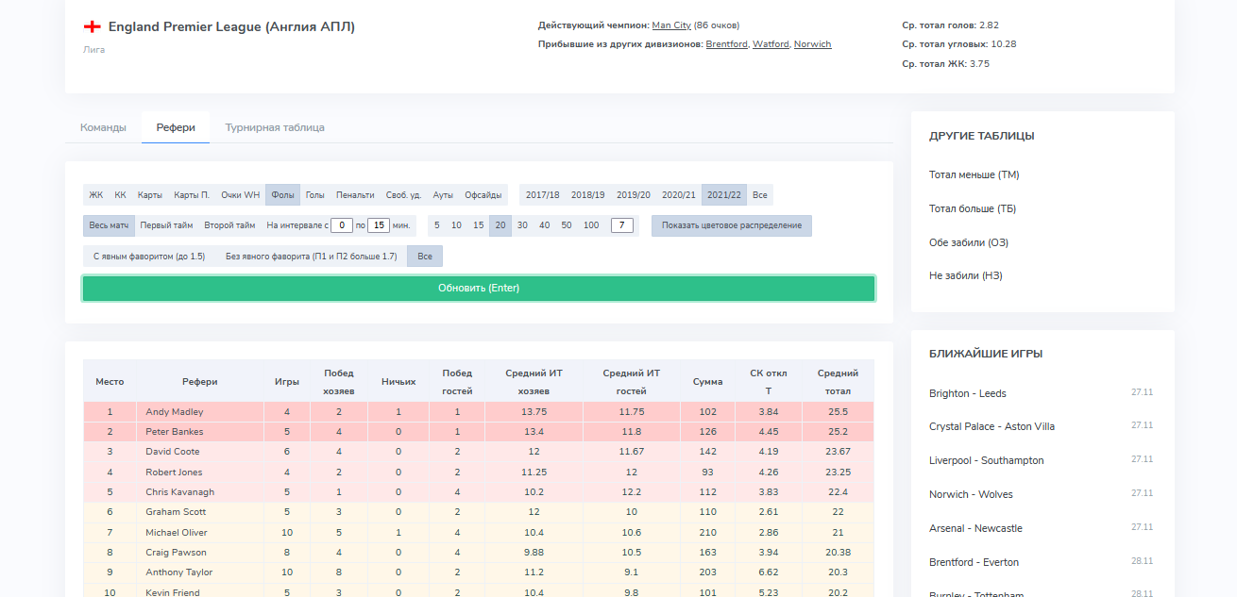This screenshot has width=1237, height=597.
Task: Select С явным фаворитом filter
Action: (149, 256)
